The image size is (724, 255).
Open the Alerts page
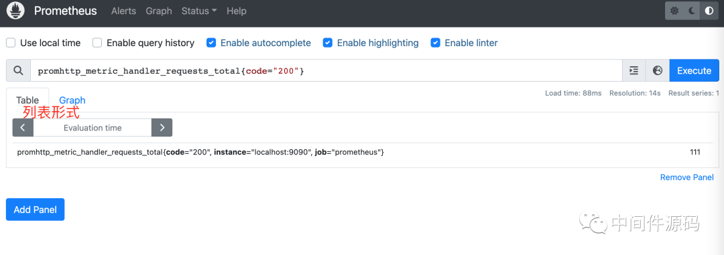tap(123, 11)
